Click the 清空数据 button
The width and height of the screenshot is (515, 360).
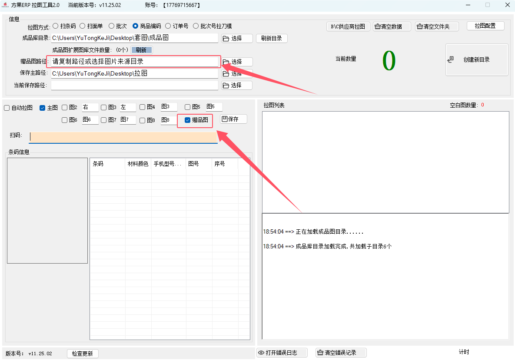point(392,26)
